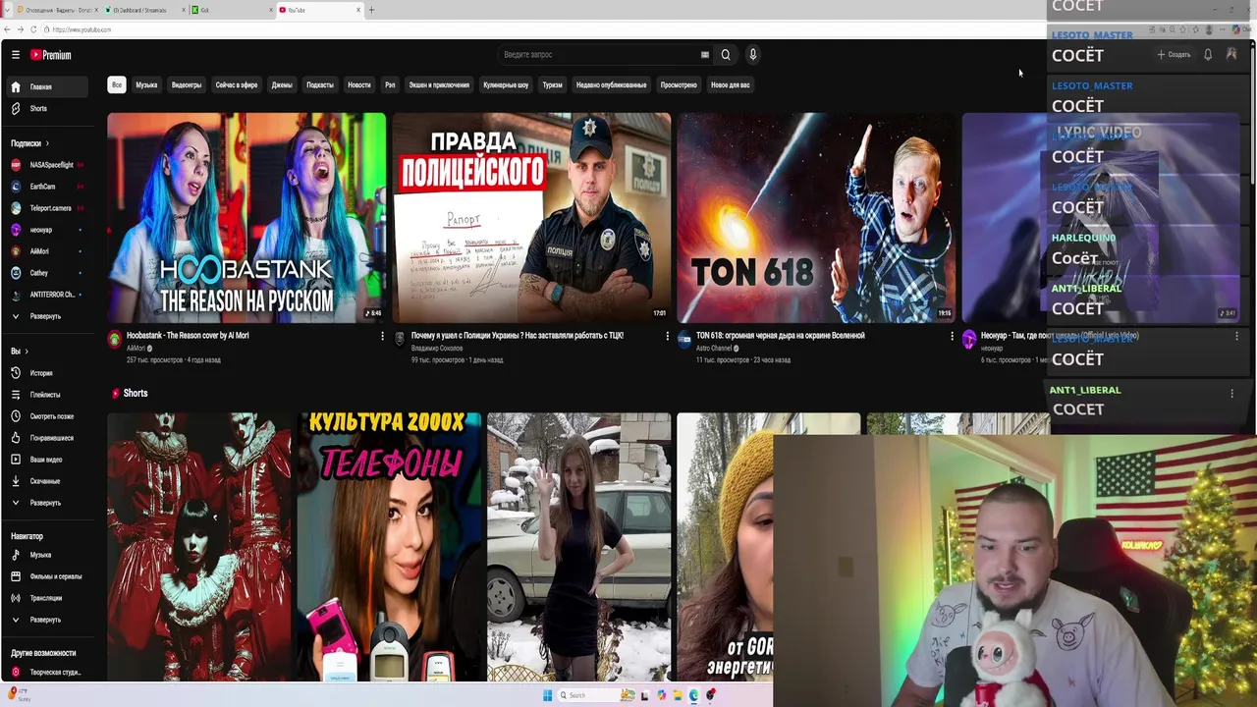Open the notifications bell
The height and width of the screenshot is (707, 1257).
[x=1208, y=55]
